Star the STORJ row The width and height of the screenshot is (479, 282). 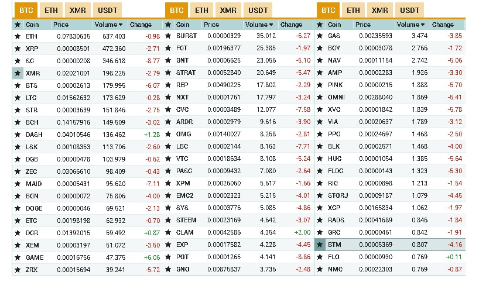[320, 195]
